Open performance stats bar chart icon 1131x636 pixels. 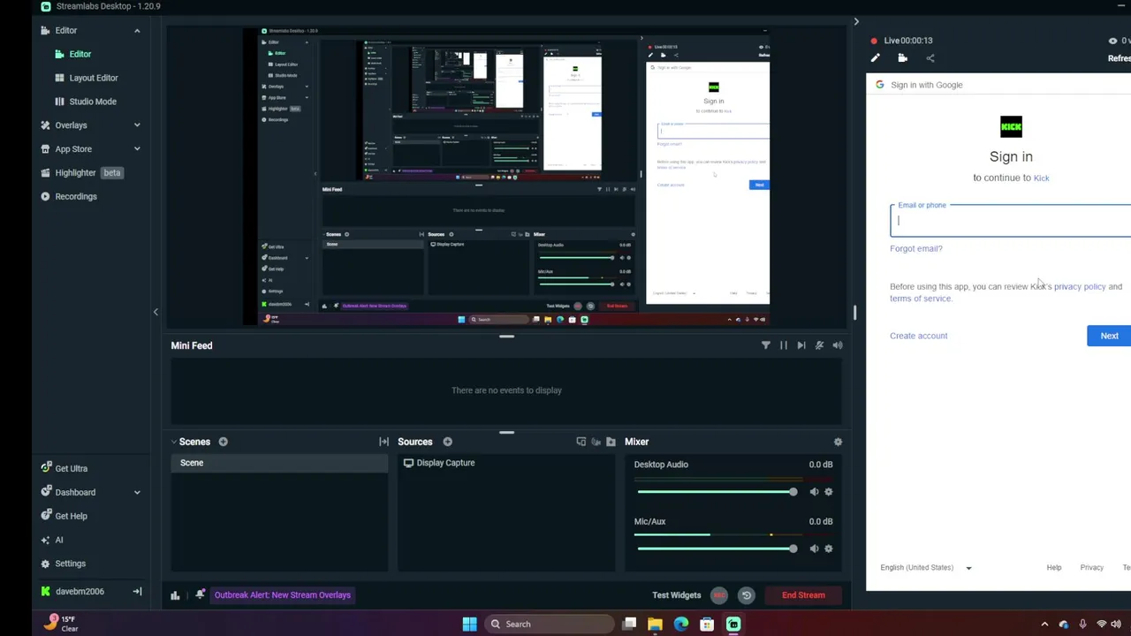[x=175, y=595]
